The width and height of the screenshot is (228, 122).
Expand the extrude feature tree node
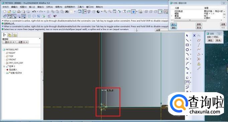point(4,66)
